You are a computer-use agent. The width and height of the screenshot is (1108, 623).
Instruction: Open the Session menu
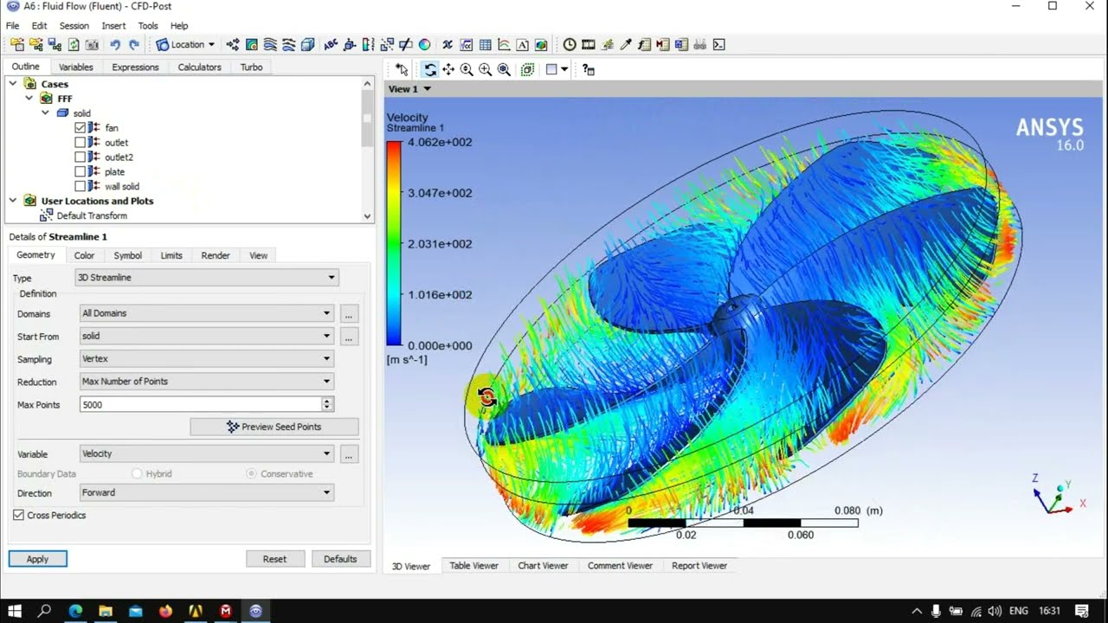click(74, 26)
